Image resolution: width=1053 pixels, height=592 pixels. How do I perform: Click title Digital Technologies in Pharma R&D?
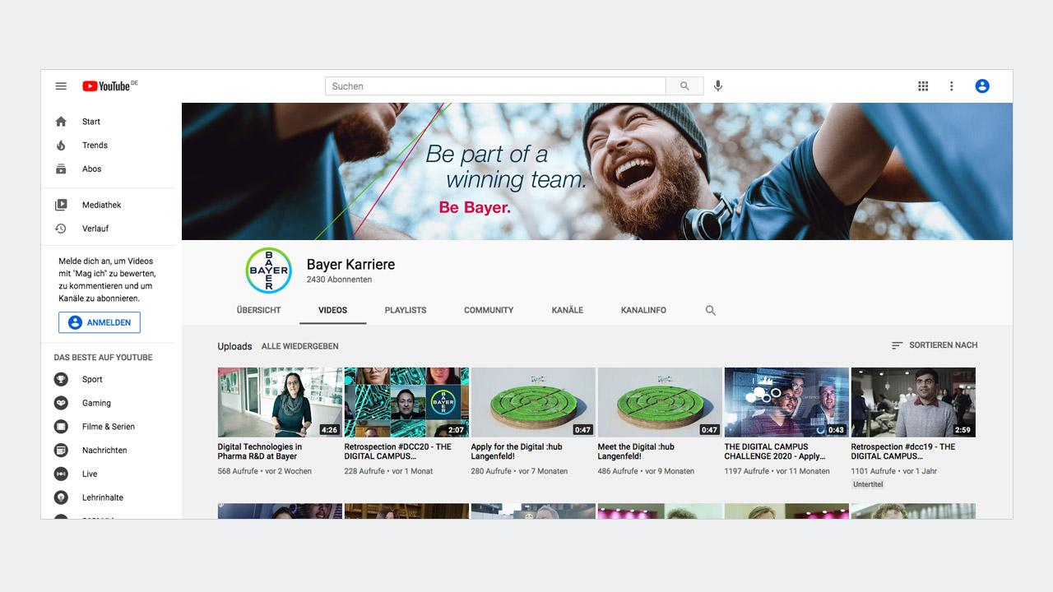260,451
